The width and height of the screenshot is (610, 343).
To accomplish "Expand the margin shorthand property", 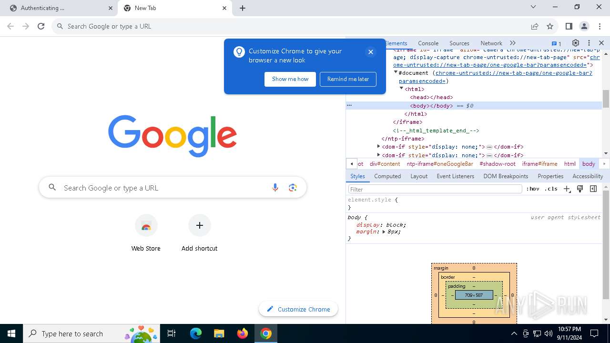I will coord(384,232).
